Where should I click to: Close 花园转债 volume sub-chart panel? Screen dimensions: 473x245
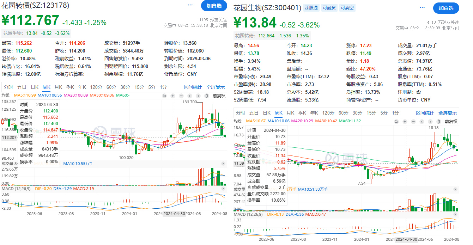223,164
